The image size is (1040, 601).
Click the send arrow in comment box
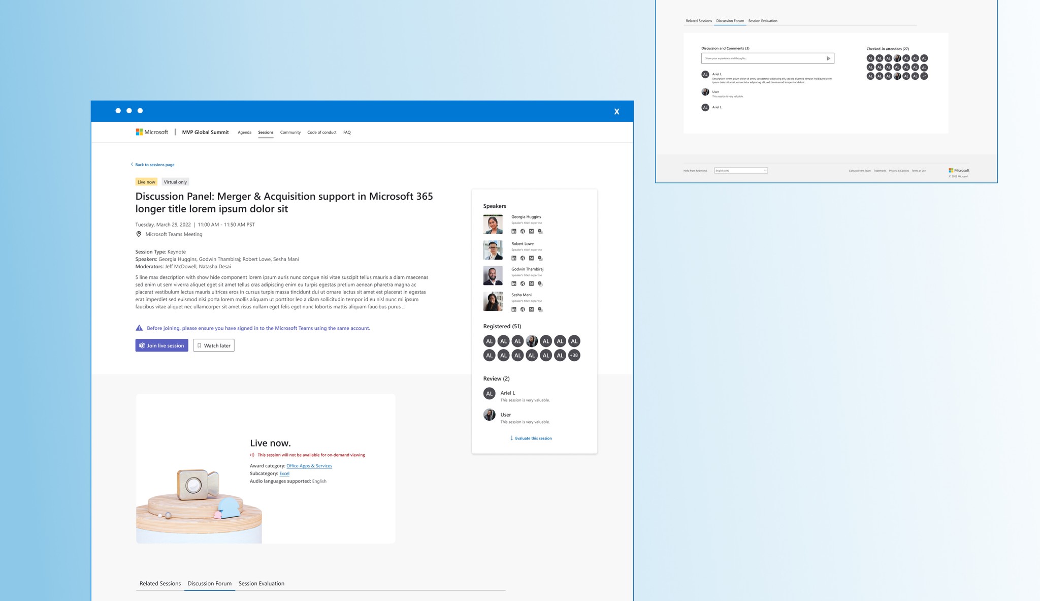pos(828,58)
